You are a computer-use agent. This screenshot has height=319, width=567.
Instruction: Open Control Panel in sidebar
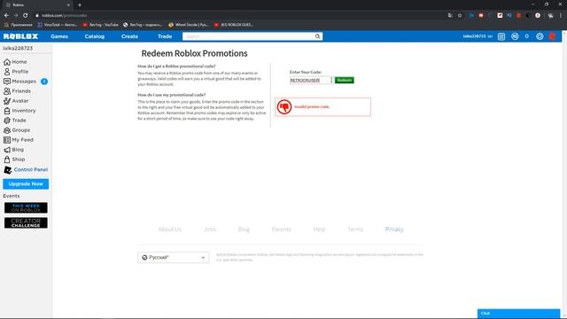[26, 169]
